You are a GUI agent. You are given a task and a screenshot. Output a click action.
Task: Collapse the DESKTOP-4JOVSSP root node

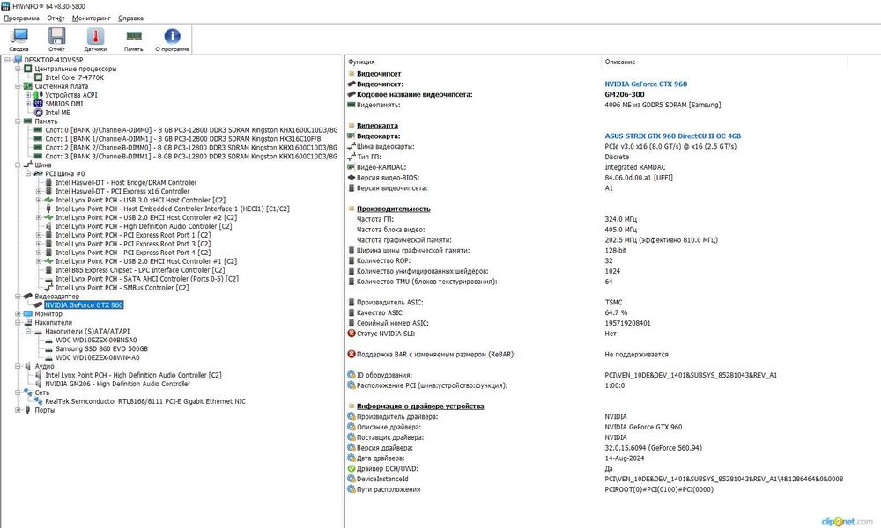point(7,60)
